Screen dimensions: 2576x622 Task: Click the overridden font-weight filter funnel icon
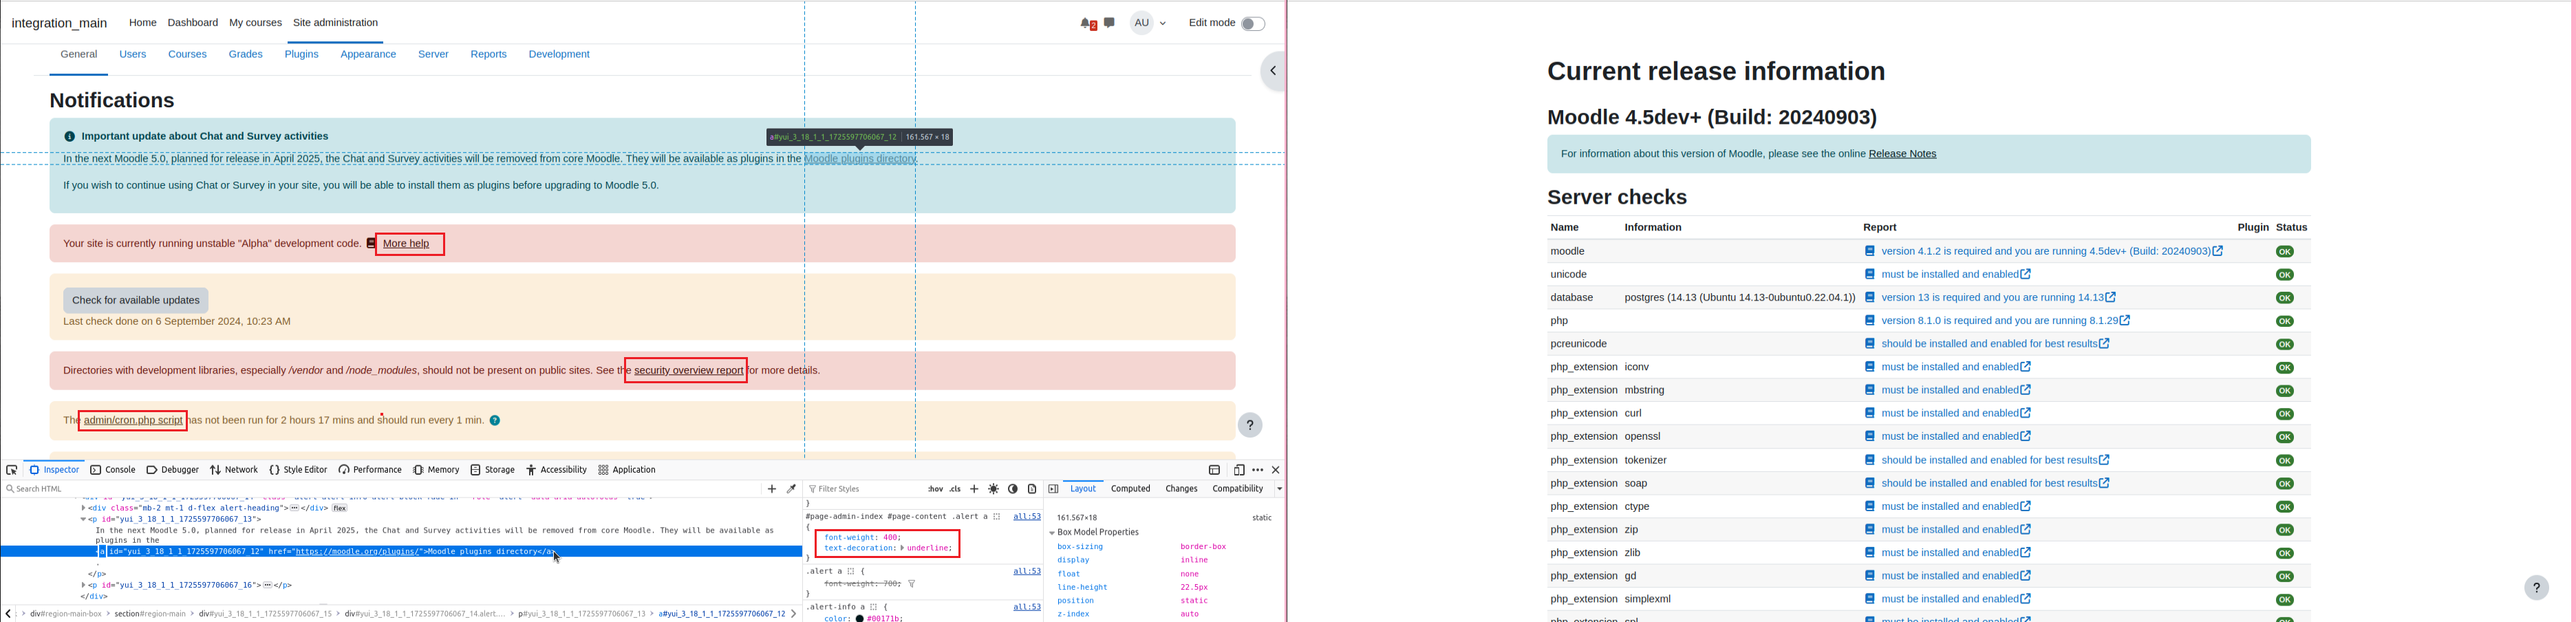point(912,584)
